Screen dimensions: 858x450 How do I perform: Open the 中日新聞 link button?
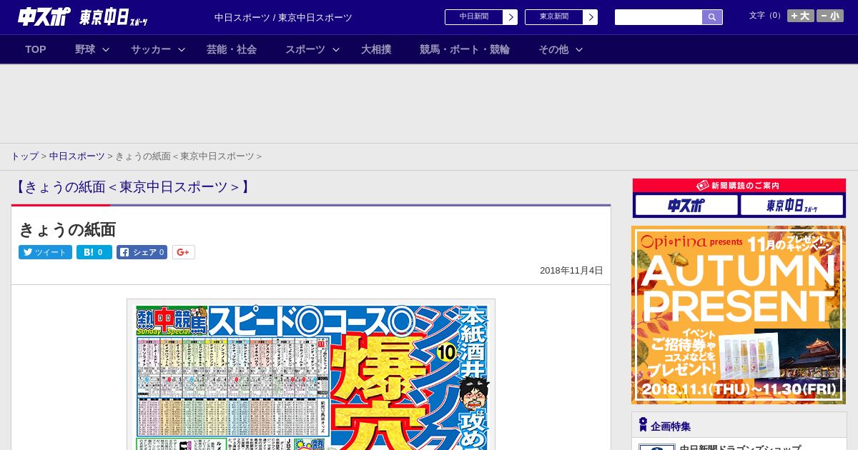(x=474, y=17)
